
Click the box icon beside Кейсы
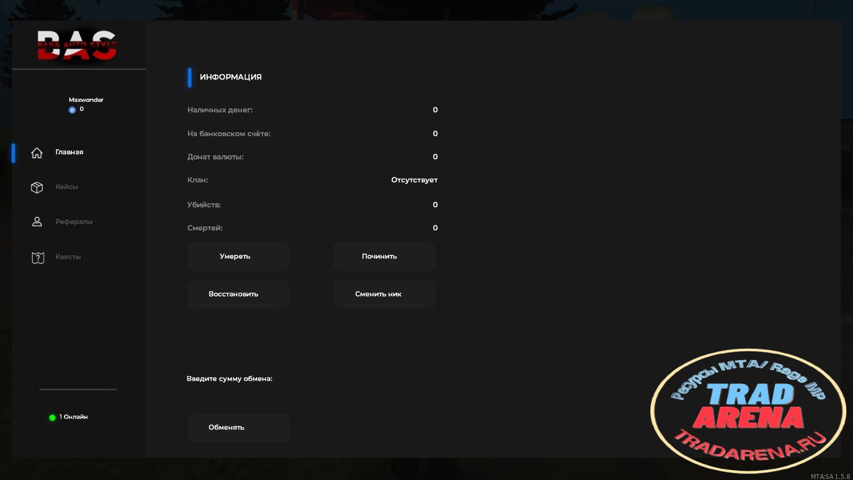37,187
